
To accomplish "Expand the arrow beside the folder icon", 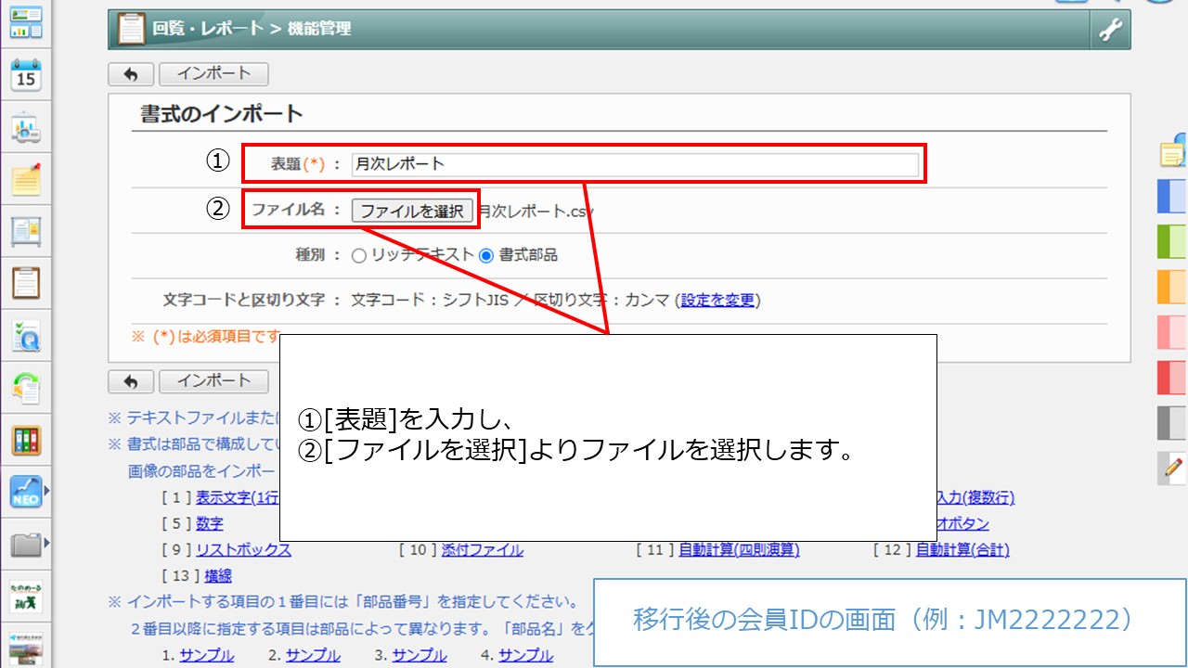I will [46, 543].
